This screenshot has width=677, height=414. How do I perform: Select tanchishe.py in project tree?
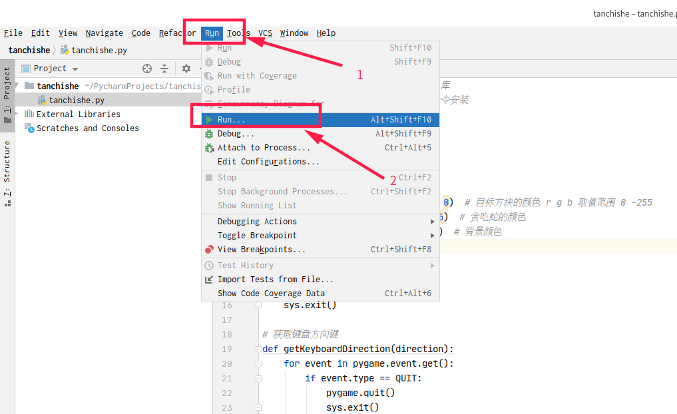click(x=76, y=100)
